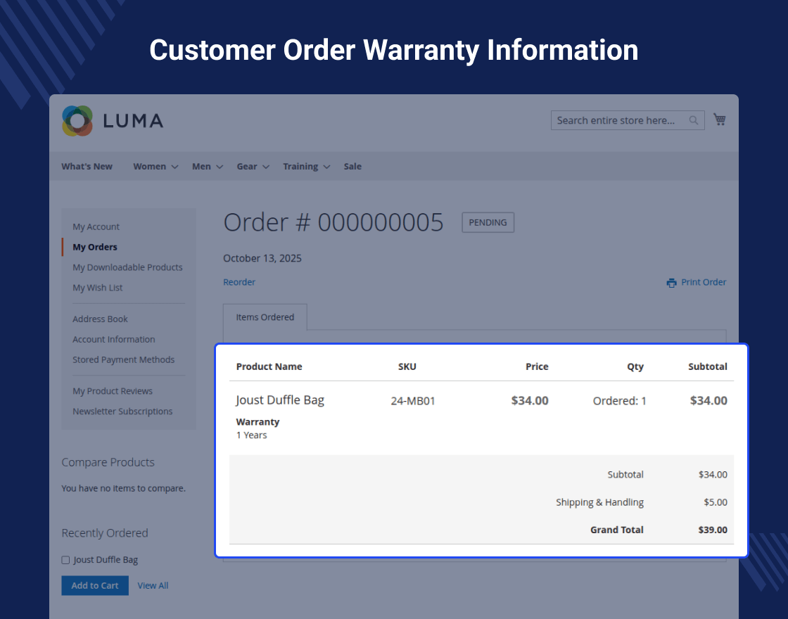
Task: Click the Add to Cart button
Action: click(95, 585)
